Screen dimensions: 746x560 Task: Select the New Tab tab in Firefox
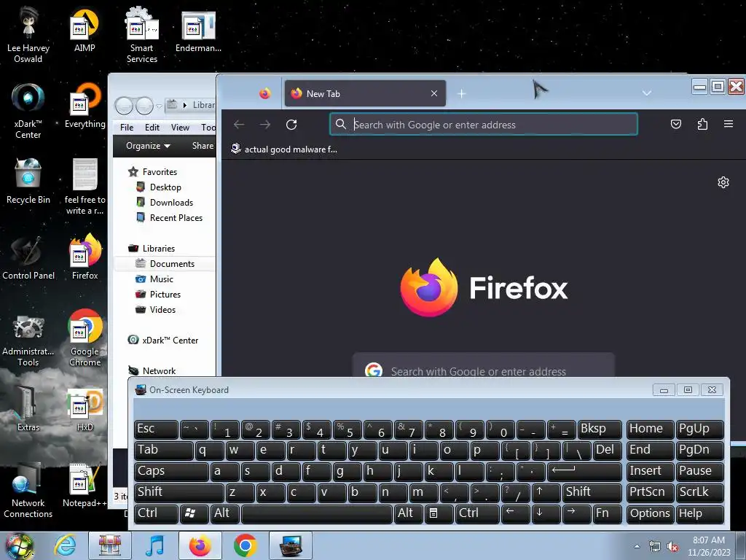365,93
